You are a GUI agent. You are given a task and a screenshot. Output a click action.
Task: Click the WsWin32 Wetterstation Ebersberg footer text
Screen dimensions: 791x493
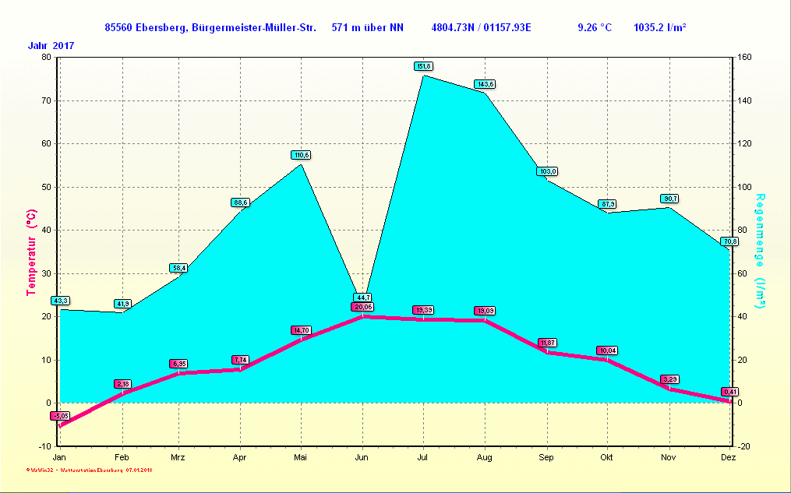click(90, 470)
